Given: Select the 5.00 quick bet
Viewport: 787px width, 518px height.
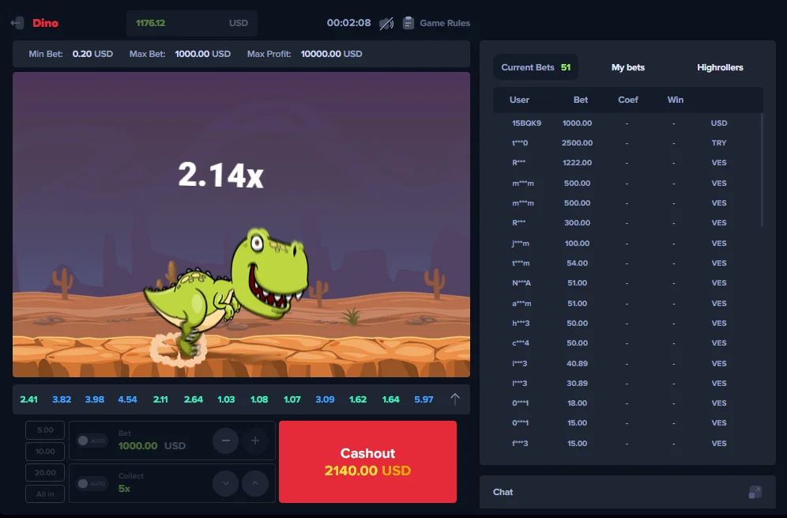Looking at the screenshot, I should pyautogui.click(x=45, y=430).
